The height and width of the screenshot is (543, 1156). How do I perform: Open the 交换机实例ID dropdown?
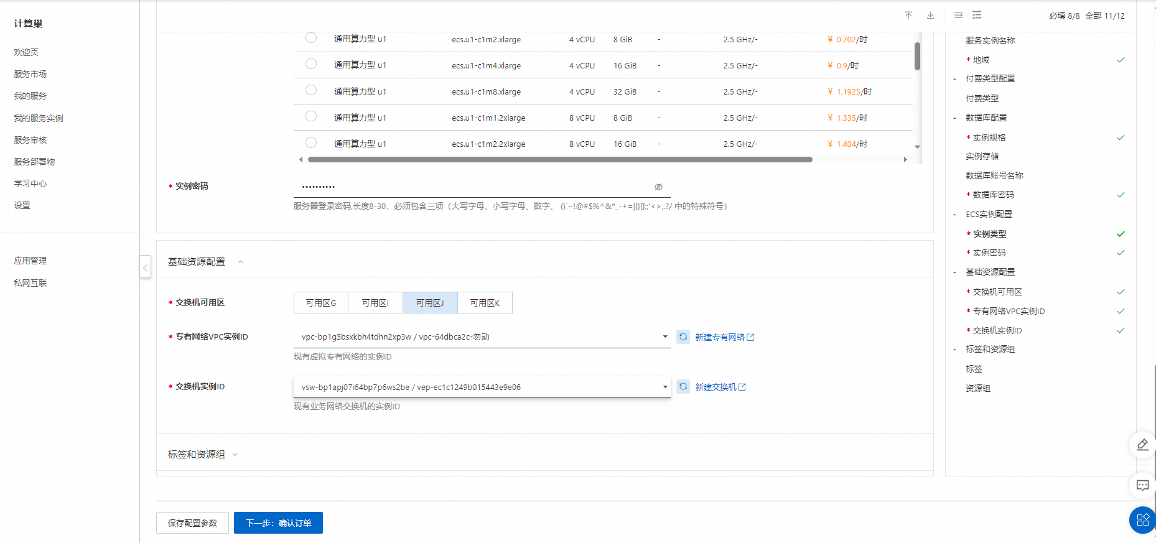[x=482, y=387]
